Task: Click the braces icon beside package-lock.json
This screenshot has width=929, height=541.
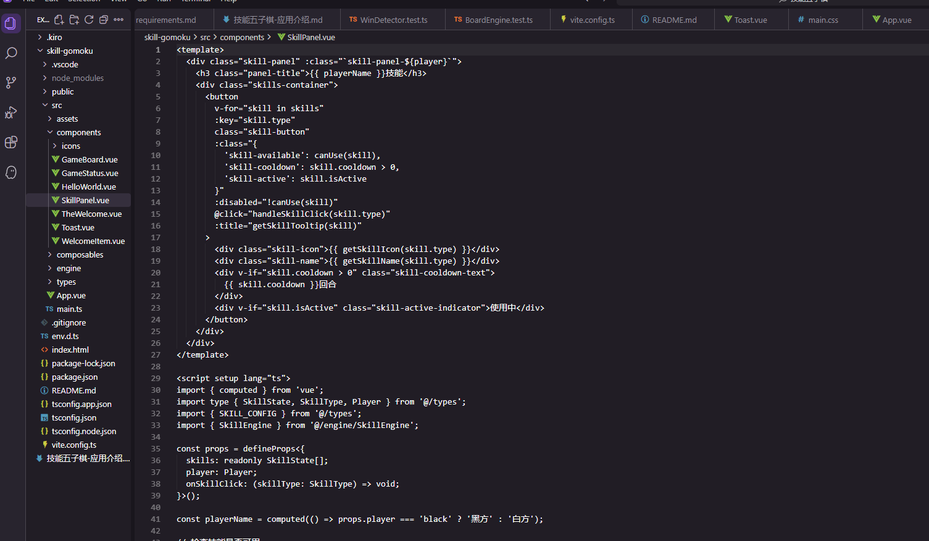Action: (44, 363)
